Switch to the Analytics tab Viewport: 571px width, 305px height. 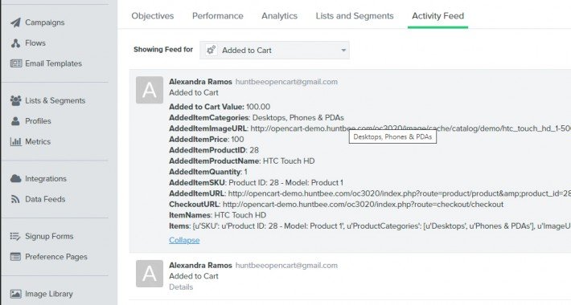coord(279,16)
